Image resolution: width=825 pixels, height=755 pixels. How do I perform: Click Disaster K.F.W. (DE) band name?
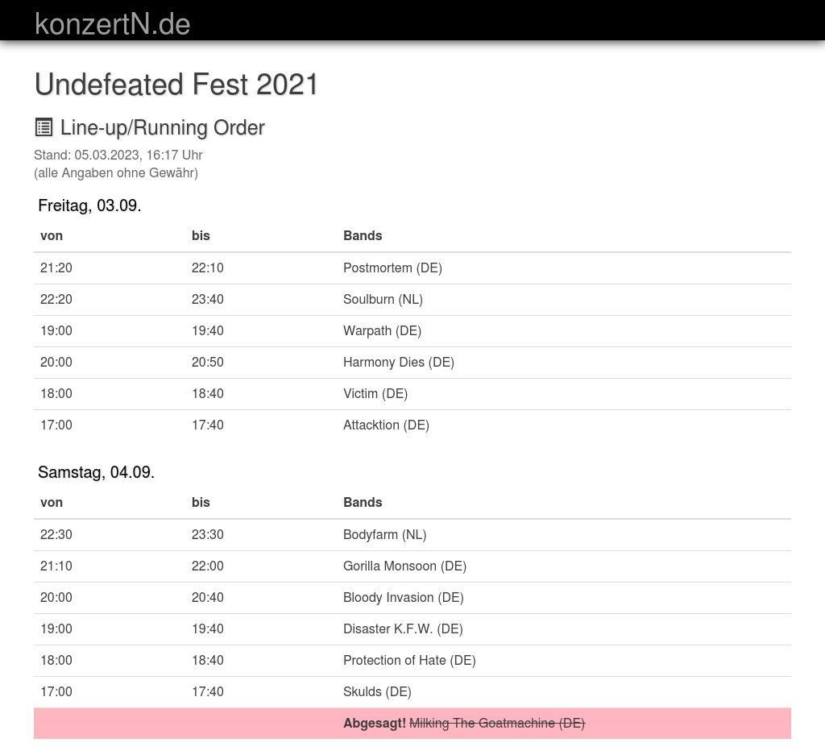403,628
